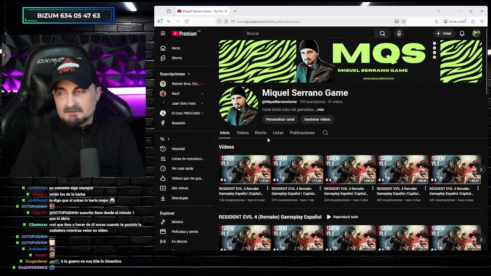Click the Gestionar vídeos button
491x276 pixels.
[317, 119]
